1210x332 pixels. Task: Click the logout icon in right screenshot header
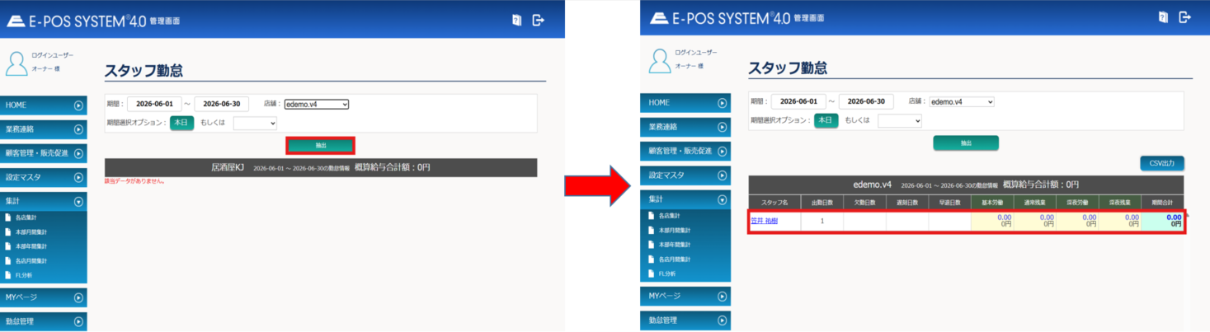coord(1185,16)
